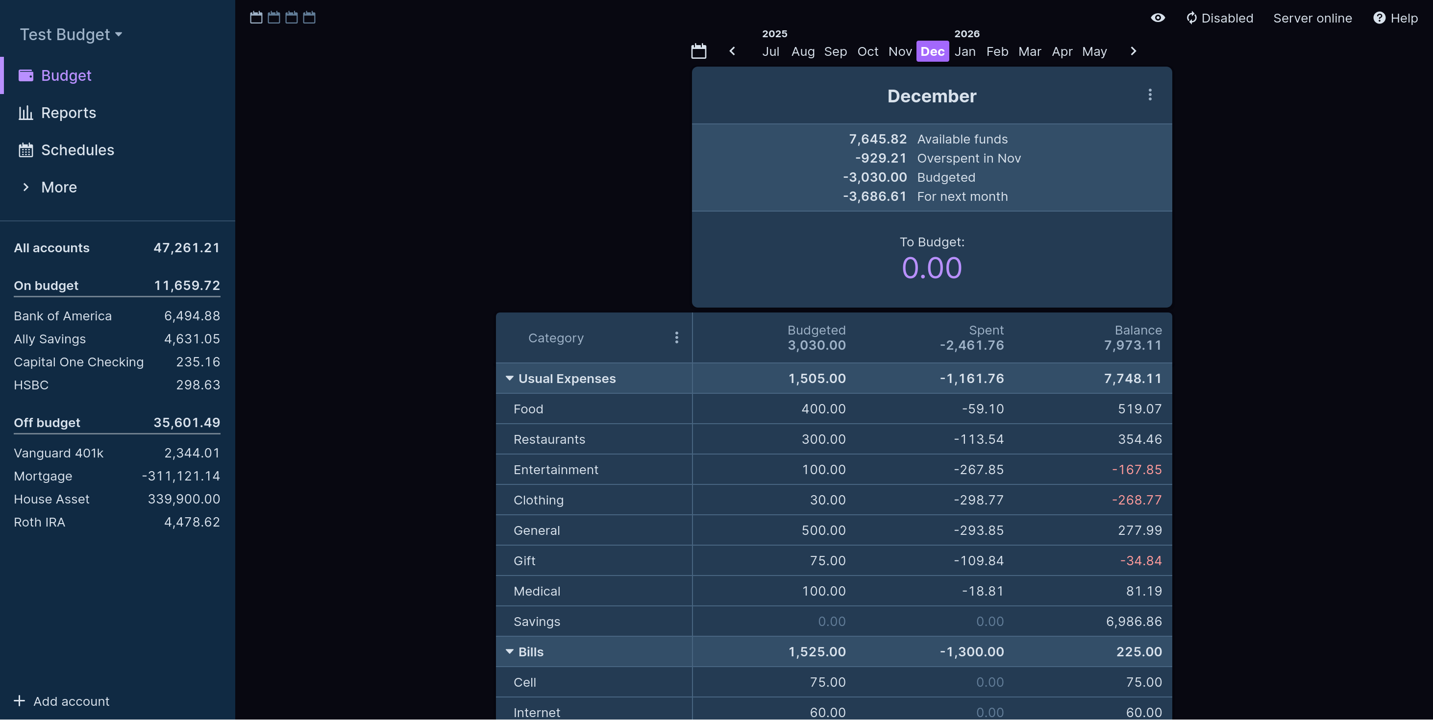Click Server online status indicator
The image size is (1433, 720).
point(1312,18)
